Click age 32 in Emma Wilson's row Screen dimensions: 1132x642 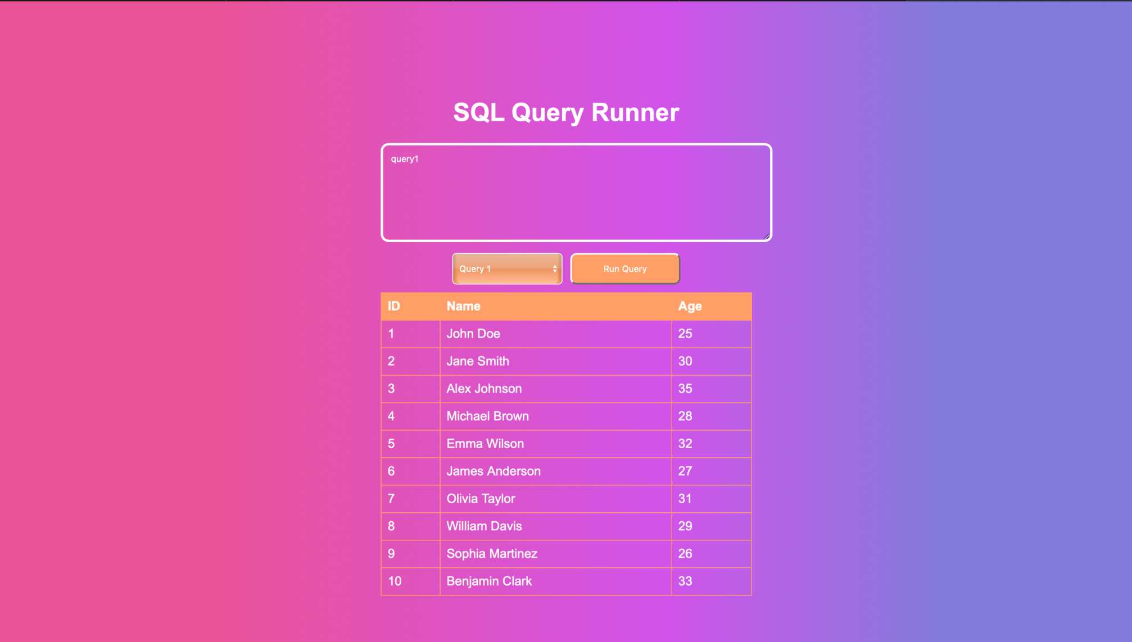[712, 444]
